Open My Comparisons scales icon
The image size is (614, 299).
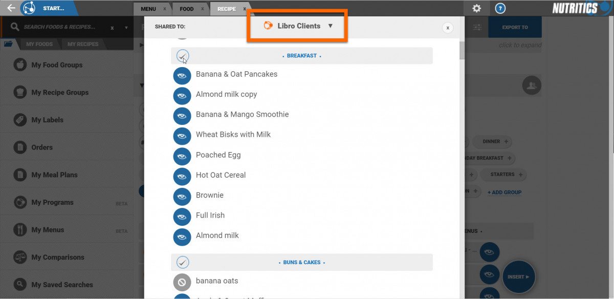coord(20,258)
